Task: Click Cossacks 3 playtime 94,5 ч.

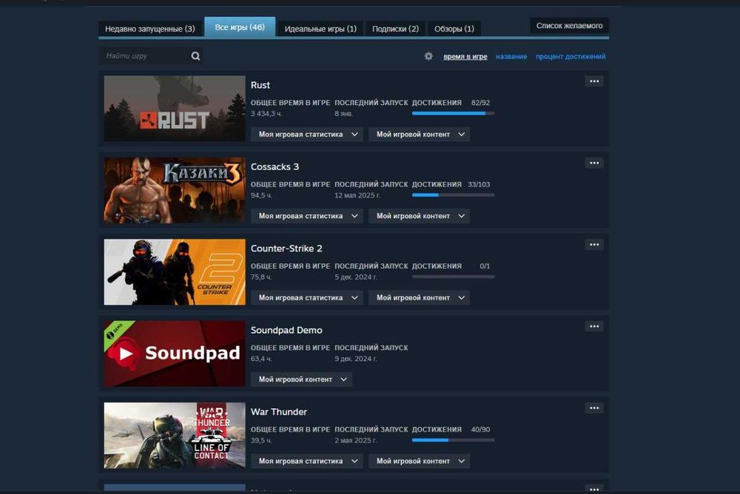Action: 261,195
